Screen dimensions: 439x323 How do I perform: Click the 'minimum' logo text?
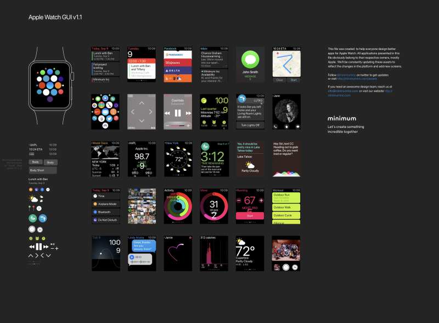tap(342, 119)
